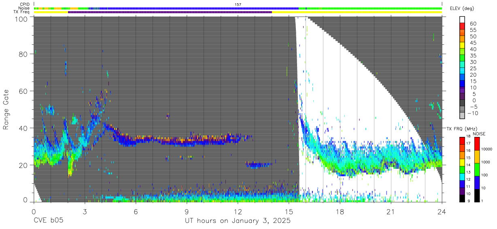This screenshot has width=497, height=229.
Task: Pick the yellow band between 14 and 15 MHz
Action: coord(462,162)
